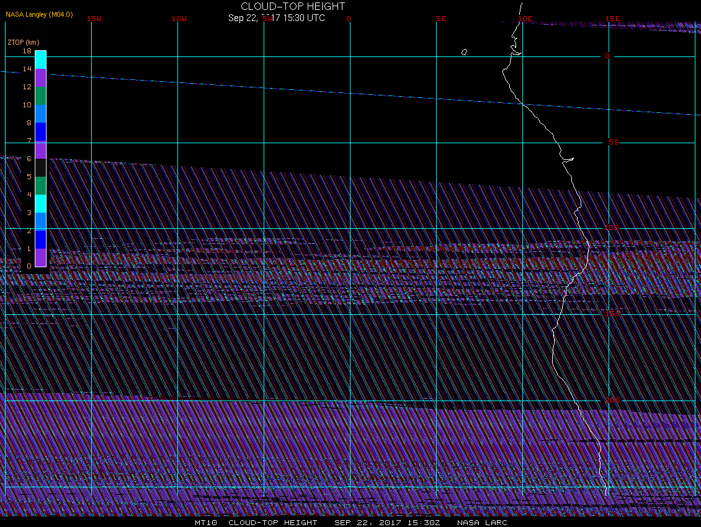Click the legend value 8
701x527 pixels.
coord(29,123)
